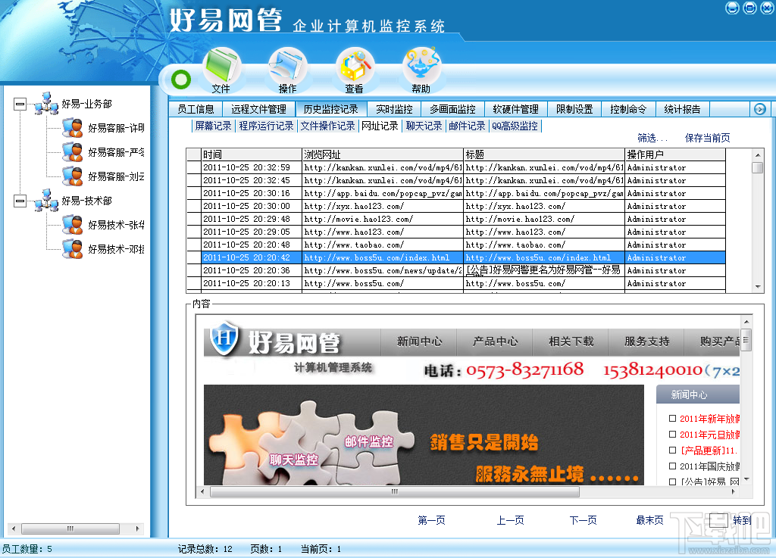
Task: Click the page number input box
Action: pyautogui.click(x=718, y=520)
